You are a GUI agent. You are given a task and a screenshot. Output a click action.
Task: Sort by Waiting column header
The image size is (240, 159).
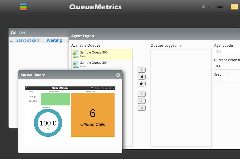54,40
